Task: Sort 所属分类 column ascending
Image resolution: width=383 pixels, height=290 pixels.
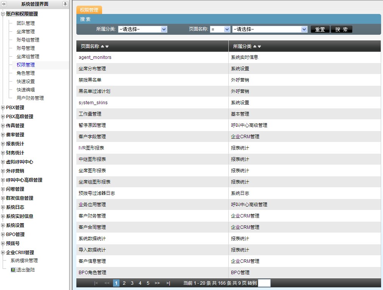Action: 255,46
